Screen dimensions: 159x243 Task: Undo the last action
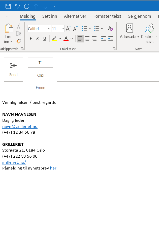coord(17,6)
